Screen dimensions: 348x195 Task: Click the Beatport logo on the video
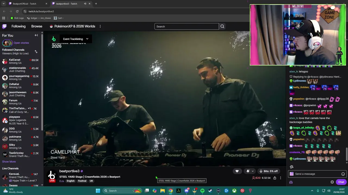pos(54,39)
